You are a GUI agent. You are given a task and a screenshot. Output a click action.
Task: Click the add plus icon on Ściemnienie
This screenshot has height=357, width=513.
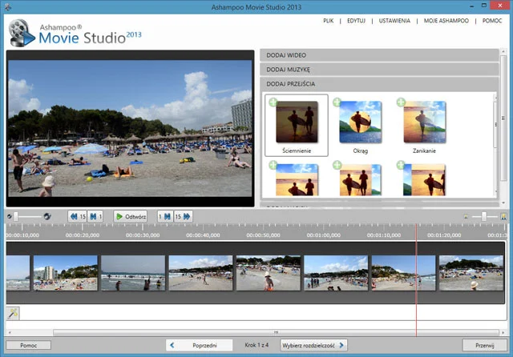pyautogui.click(x=273, y=102)
